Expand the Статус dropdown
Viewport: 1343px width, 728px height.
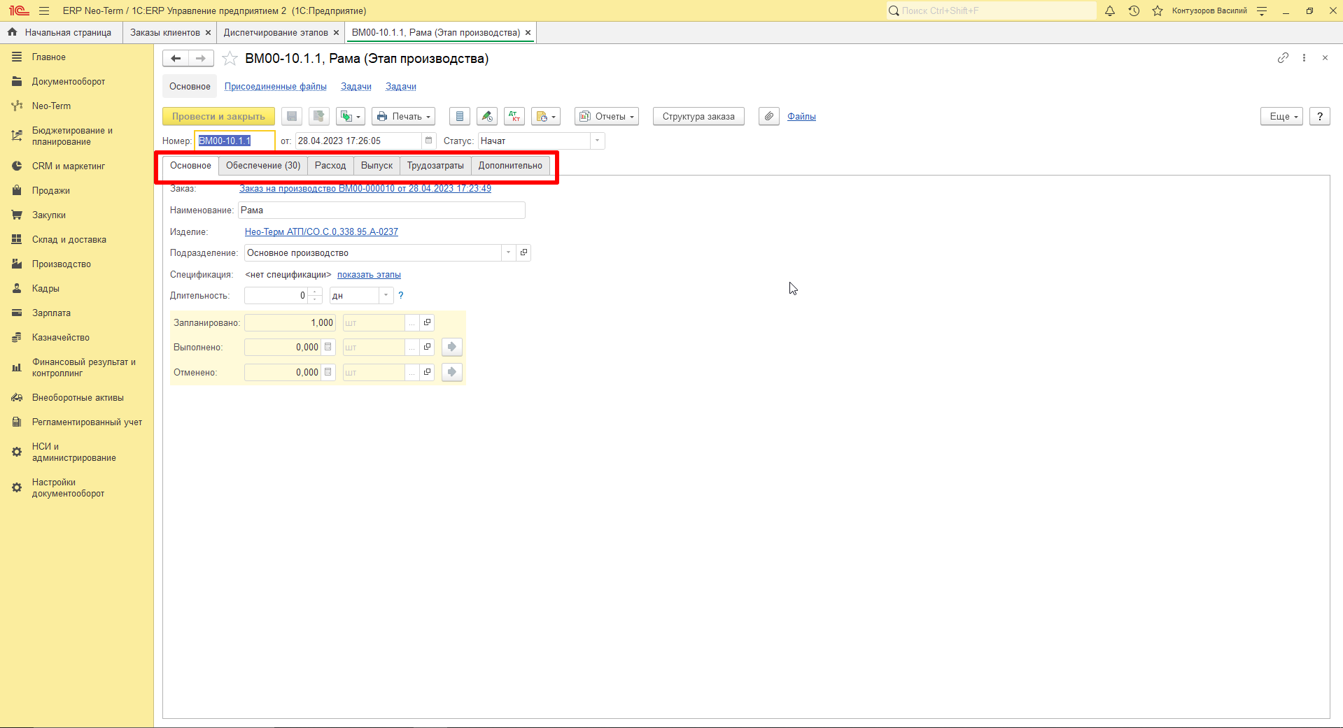597,141
